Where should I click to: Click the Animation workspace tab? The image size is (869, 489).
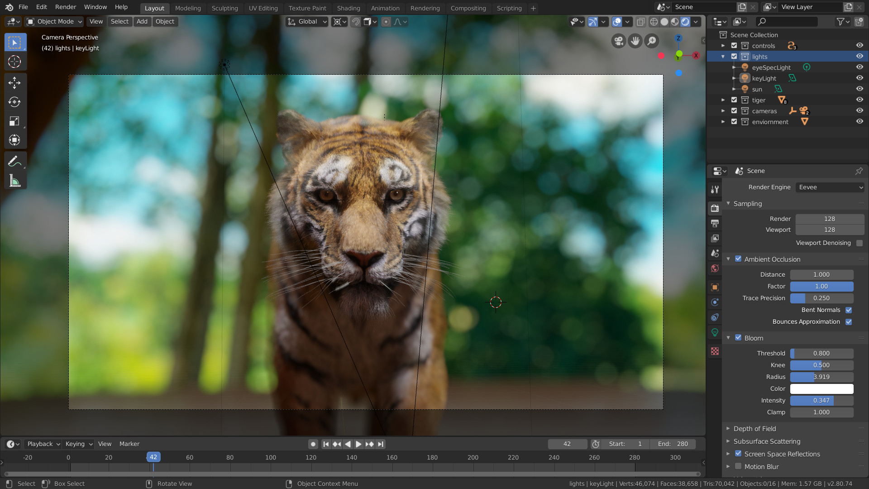click(x=384, y=8)
